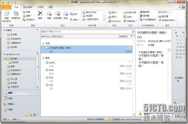Click warning icon below the reading pane

pyautogui.click(x=140, y=114)
